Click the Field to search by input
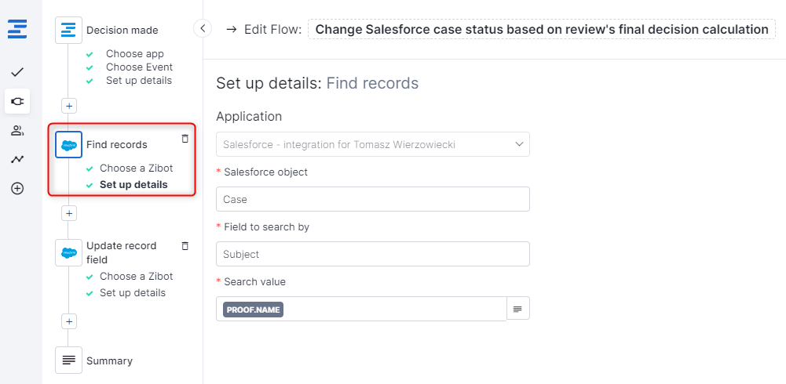 [372, 254]
